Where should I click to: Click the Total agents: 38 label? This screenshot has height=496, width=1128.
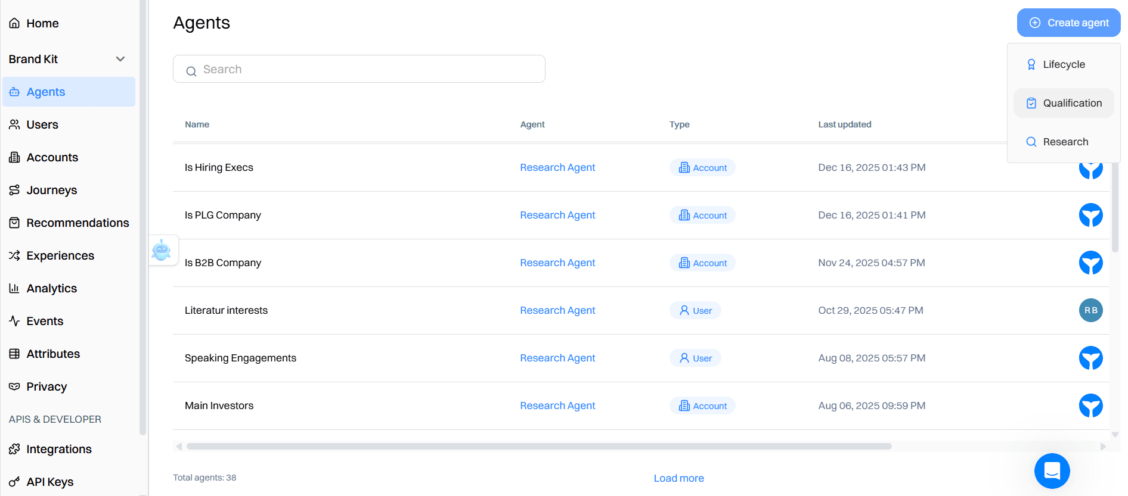coord(204,478)
